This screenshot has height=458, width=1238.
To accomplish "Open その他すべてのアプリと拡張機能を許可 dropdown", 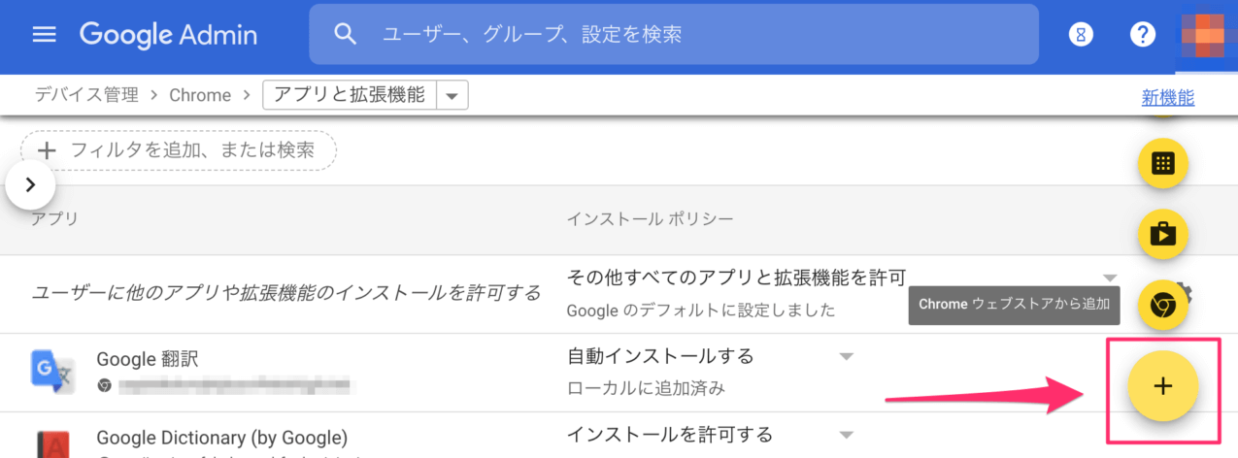I will coord(1110,278).
